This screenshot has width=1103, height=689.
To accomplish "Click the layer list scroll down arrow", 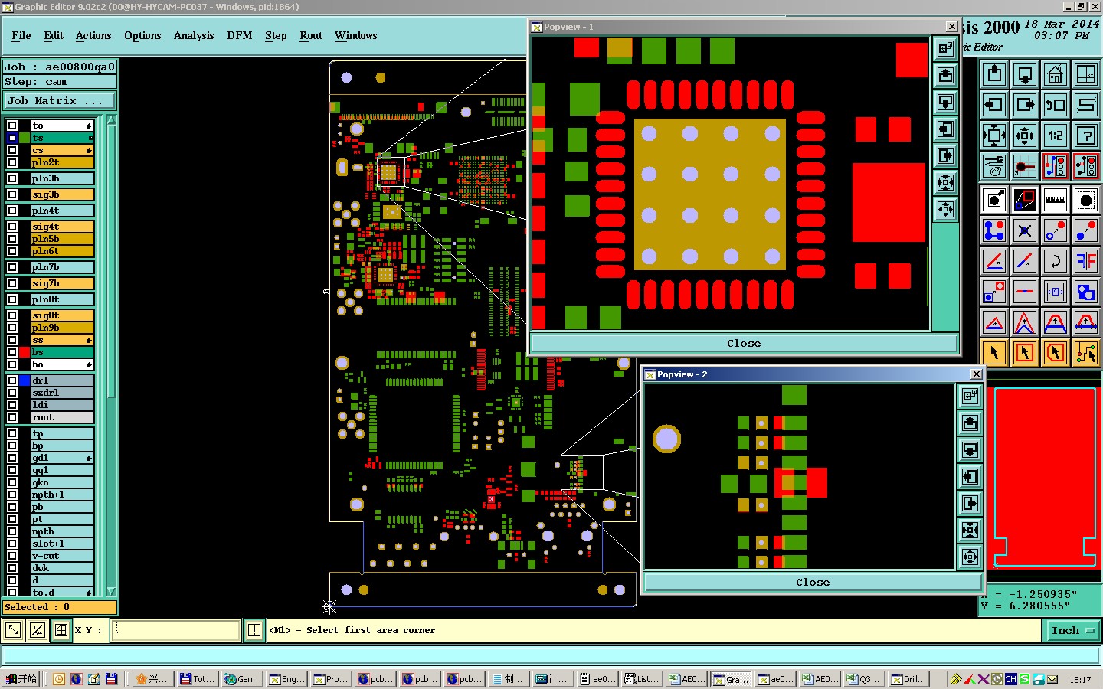I will (112, 591).
